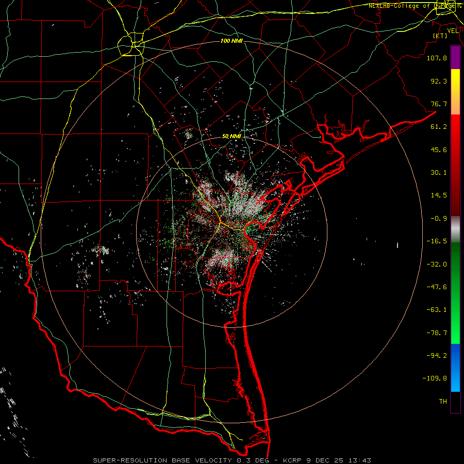Click the blue segment of the color bar

coord(455,368)
